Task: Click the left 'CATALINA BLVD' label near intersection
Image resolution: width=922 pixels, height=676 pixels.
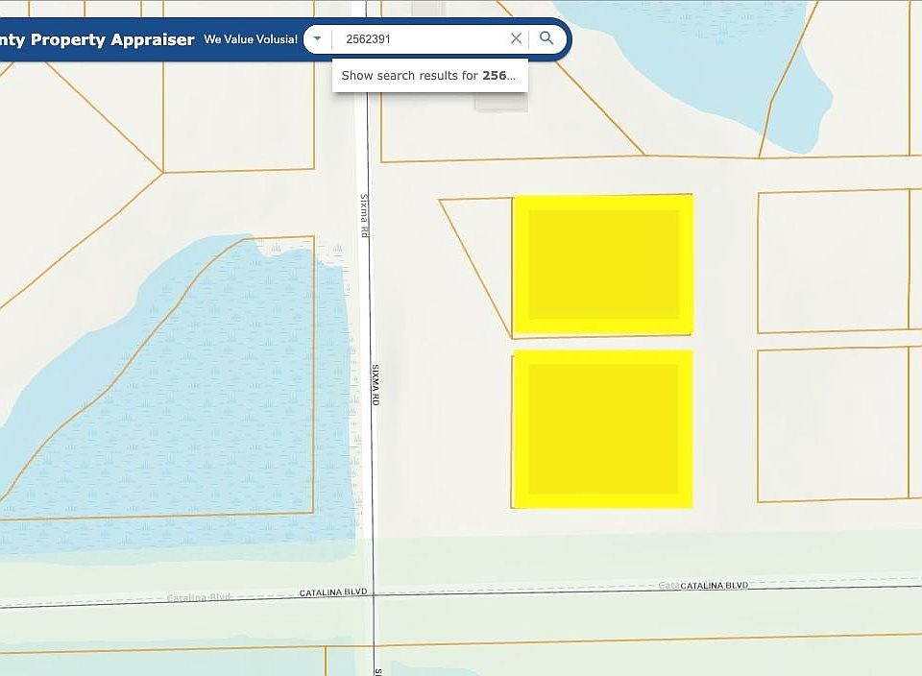Action: pyautogui.click(x=332, y=592)
